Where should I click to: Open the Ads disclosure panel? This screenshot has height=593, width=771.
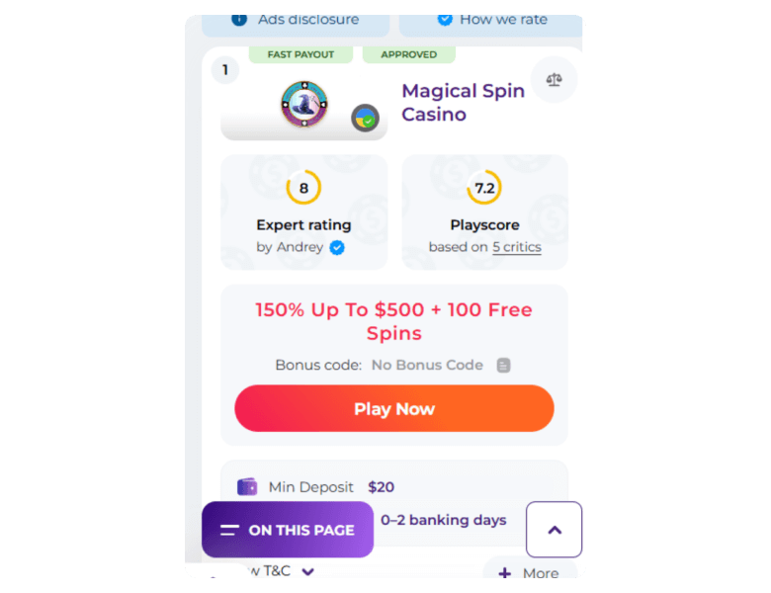[296, 22]
